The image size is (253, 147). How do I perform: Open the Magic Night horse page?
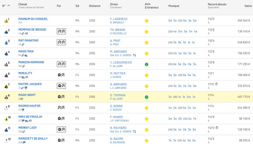pos(27,95)
